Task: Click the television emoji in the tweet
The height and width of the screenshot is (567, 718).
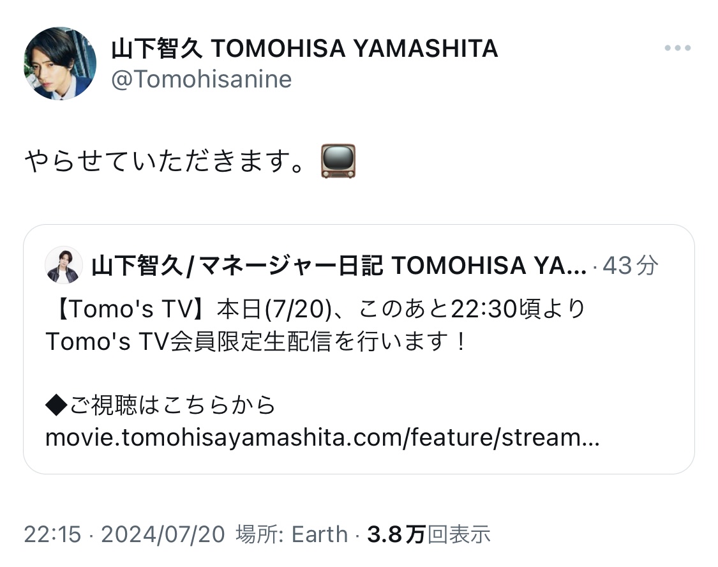Action: [x=338, y=161]
